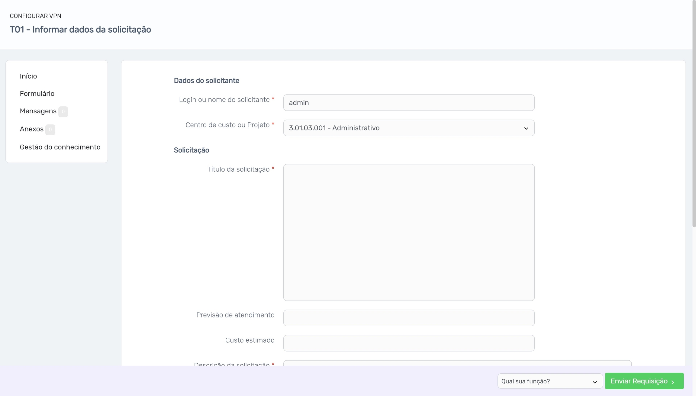Viewport: 696px width, 396px height.
Task: Open the Início sidebar item
Action: (28, 76)
